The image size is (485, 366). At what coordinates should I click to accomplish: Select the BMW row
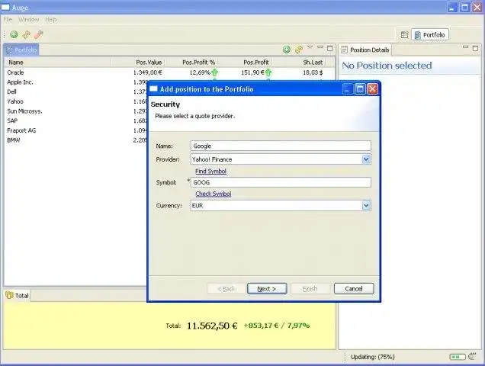[x=75, y=140]
